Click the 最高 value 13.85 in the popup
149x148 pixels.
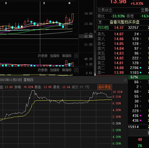point(47,87)
